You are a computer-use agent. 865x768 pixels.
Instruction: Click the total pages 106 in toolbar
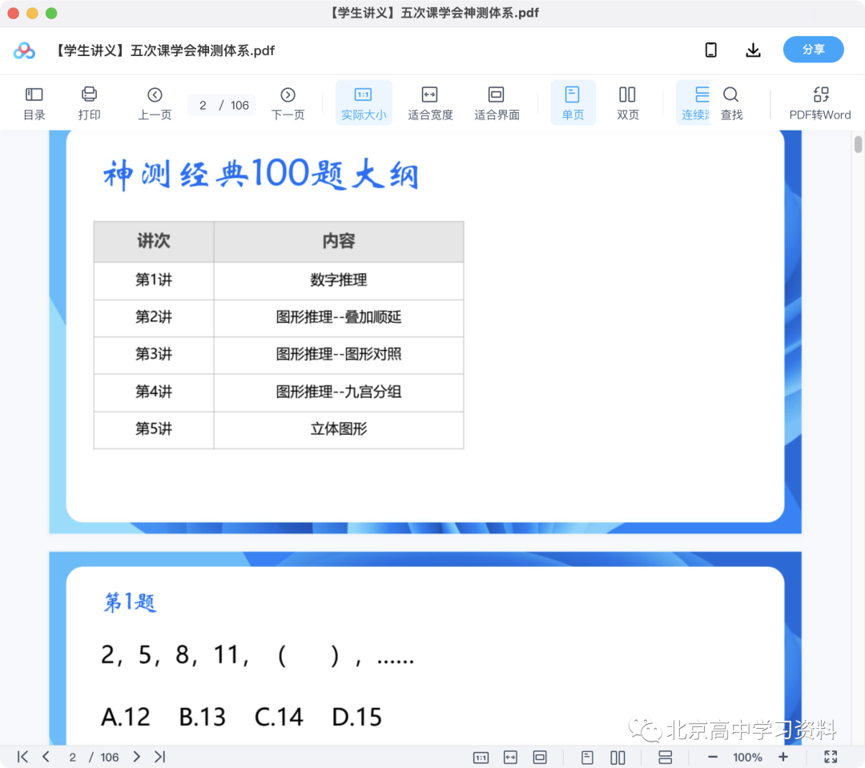pyautogui.click(x=239, y=106)
